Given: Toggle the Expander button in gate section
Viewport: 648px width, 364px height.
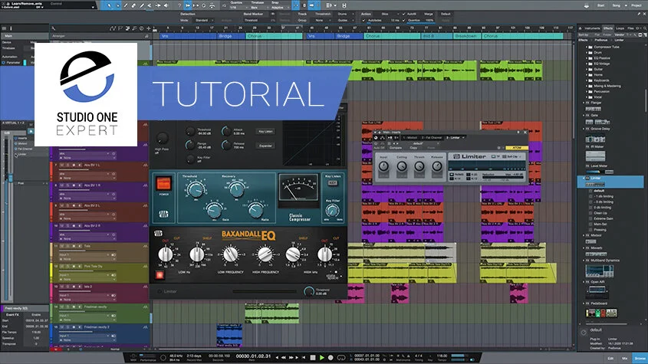Looking at the screenshot, I should (x=265, y=146).
